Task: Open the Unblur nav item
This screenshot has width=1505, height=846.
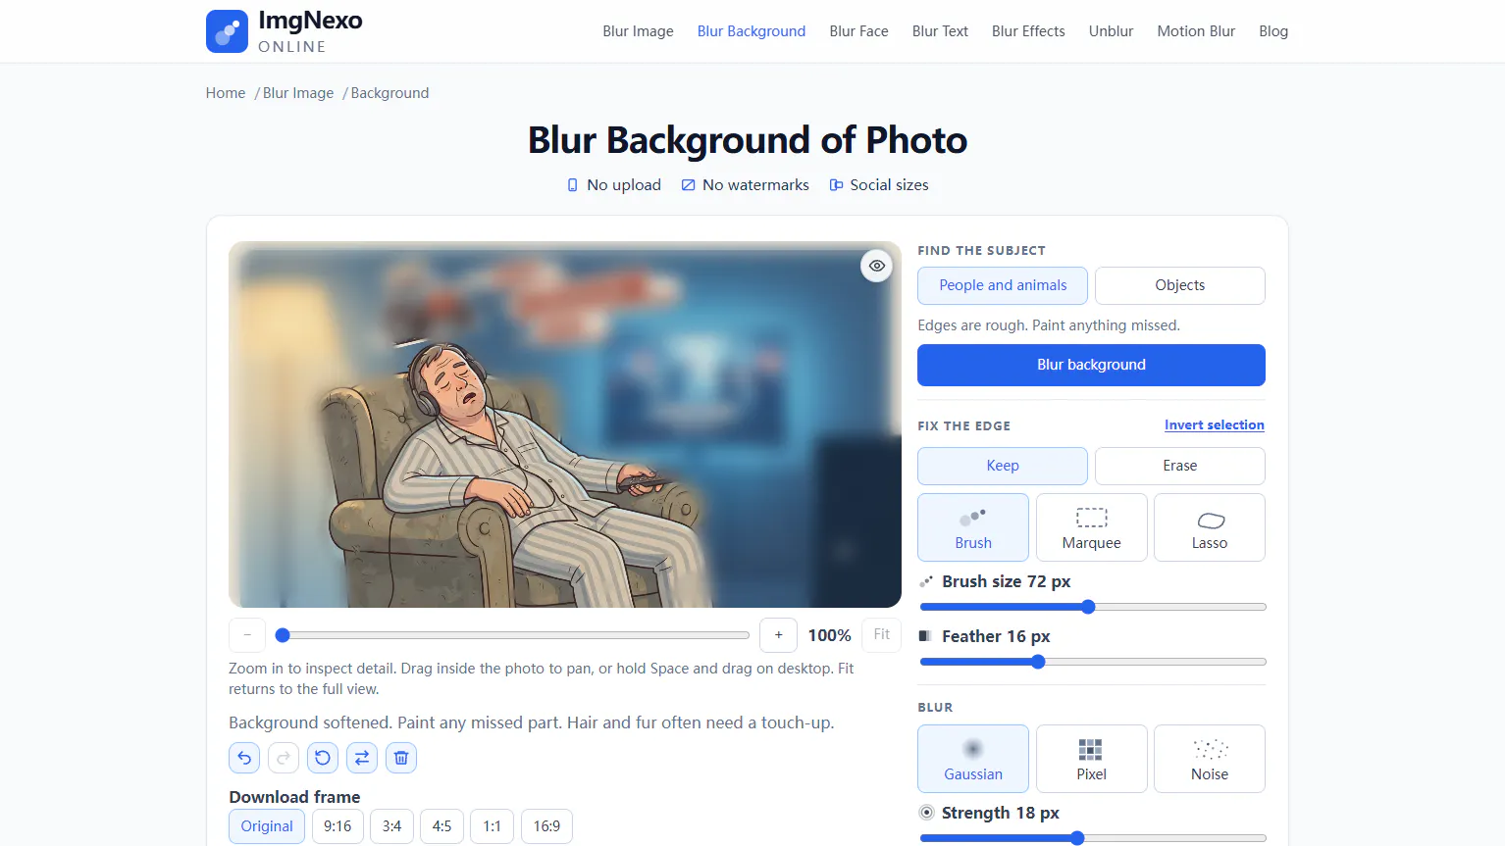Action: pyautogui.click(x=1111, y=31)
